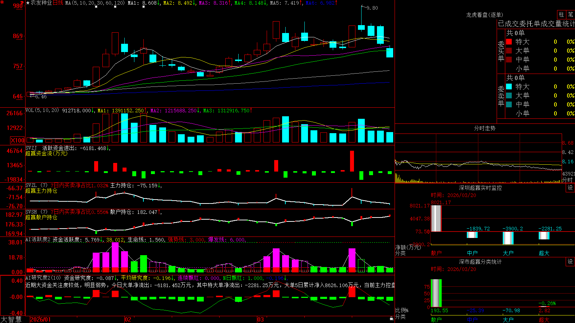Open 设 settings in 深市超赢分类统计
The width and height of the screenshot is (575, 323).
point(570,262)
